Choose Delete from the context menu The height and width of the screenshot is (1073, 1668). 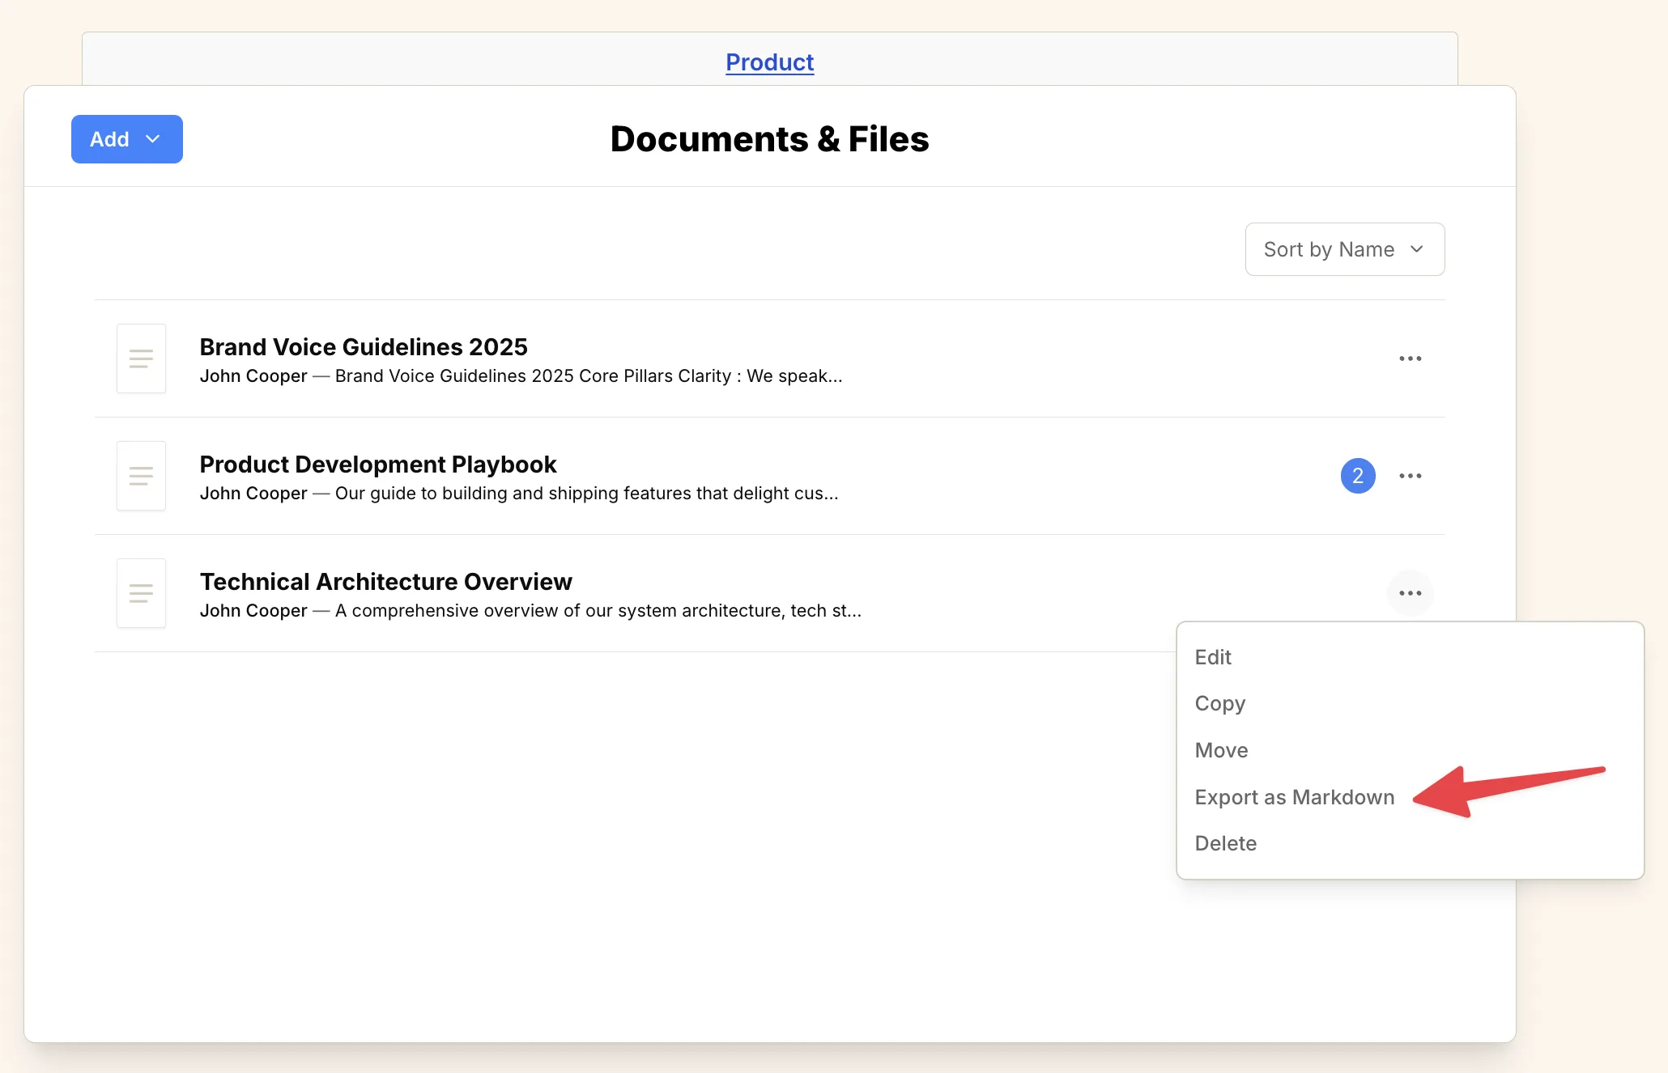1225,842
